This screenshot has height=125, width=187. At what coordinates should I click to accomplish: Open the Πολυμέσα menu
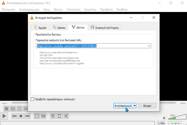point(8,9)
